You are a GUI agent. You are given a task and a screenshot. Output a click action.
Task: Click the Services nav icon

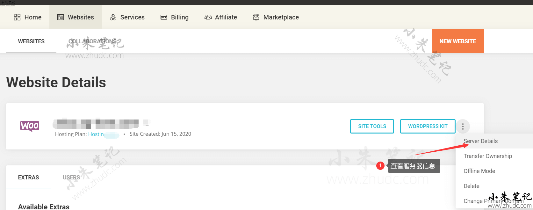coord(113,17)
